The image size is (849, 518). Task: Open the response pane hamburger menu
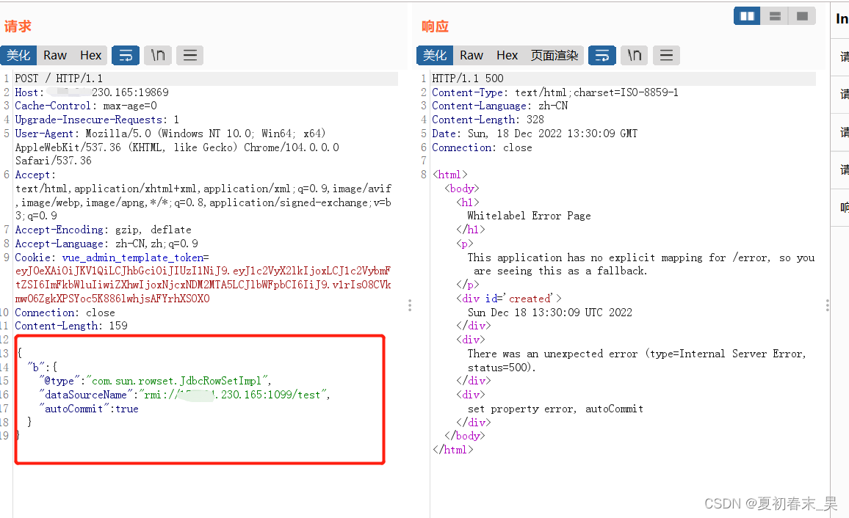(667, 55)
